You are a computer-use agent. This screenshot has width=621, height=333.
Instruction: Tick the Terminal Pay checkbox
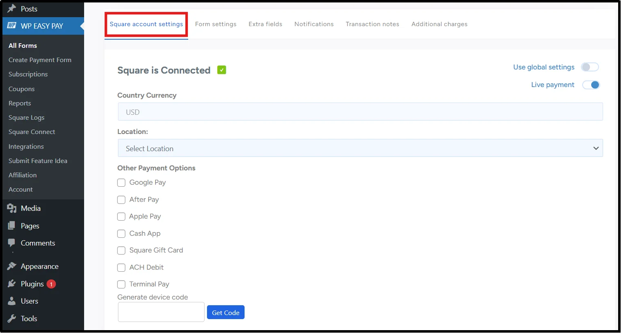tap(121, 284)
